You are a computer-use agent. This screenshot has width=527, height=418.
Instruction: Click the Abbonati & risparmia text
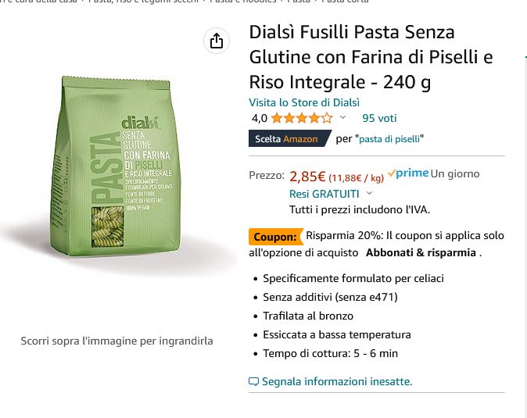coord(421,252)
